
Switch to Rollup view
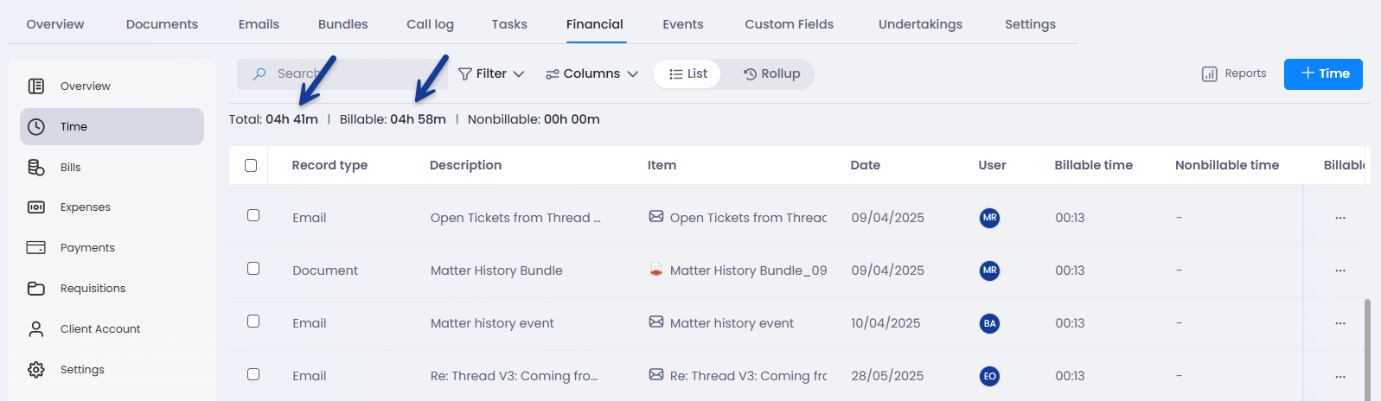coord(771,74)
